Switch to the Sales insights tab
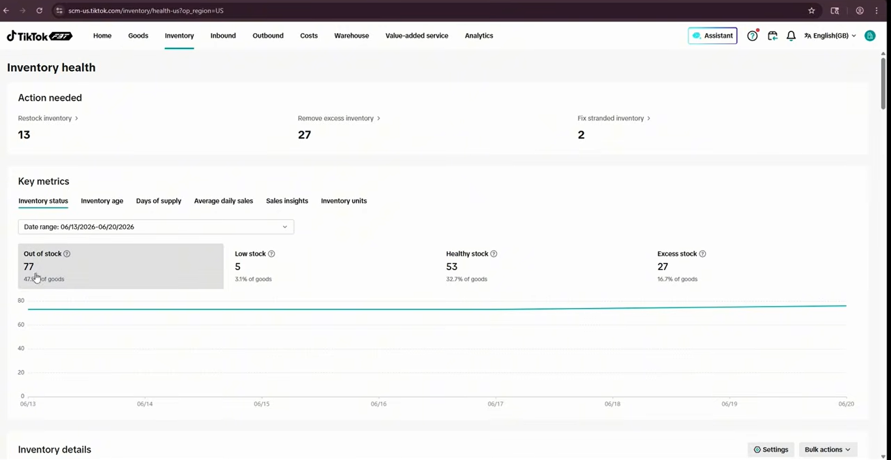 [x=287, y=201]
